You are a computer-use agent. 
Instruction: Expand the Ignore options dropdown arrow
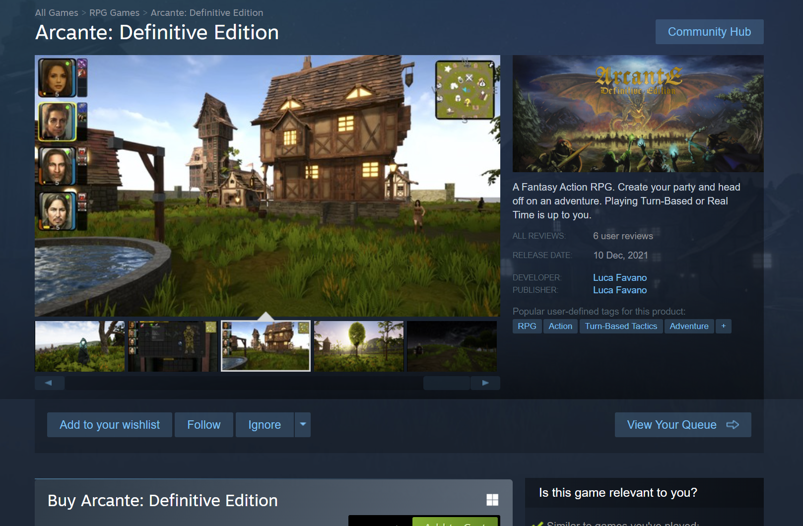[303, 425]
